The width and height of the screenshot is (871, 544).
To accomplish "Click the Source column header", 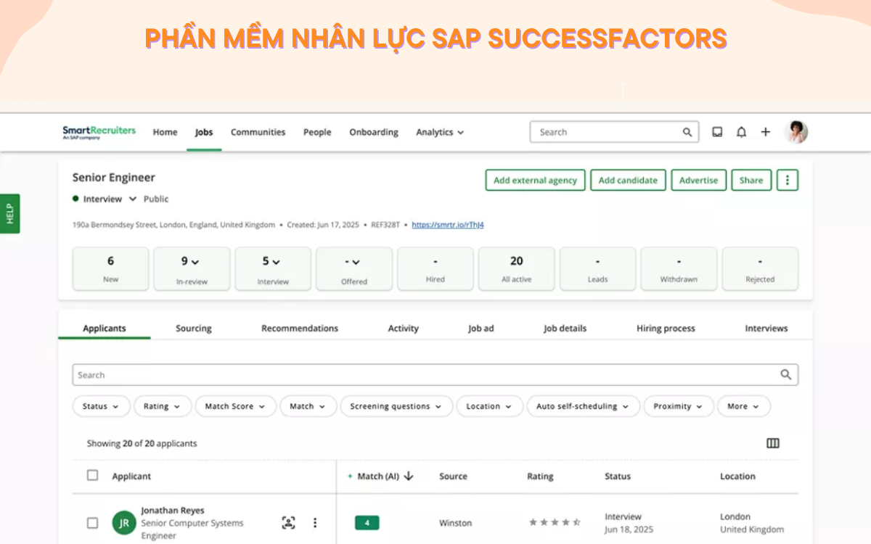I will [x=453, y=477].
